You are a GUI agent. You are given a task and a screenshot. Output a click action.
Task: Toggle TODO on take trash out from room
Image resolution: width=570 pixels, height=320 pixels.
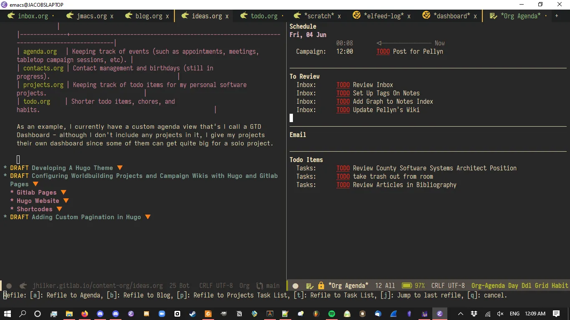point(343,177)
